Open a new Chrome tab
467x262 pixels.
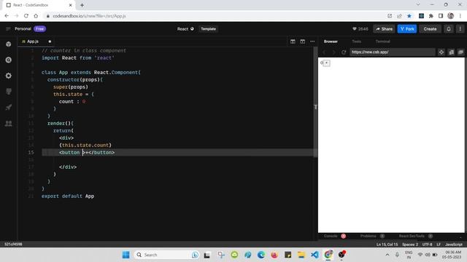[82, 5]
